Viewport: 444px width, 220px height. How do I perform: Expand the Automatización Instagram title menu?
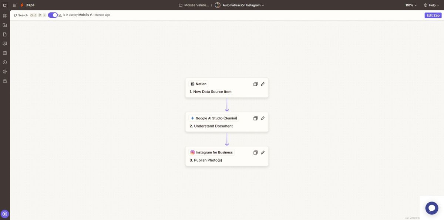[243, 5]
